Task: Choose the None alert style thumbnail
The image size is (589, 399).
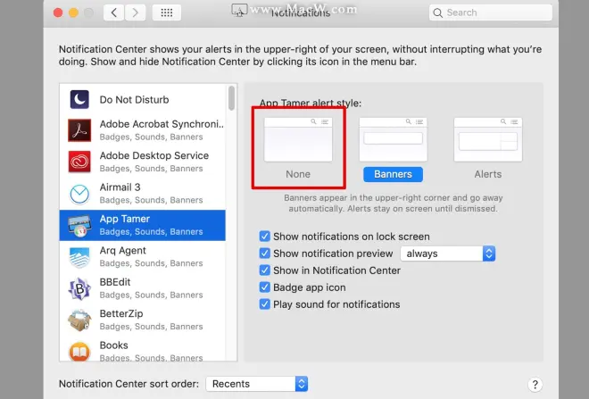Action: click(298, 139)
